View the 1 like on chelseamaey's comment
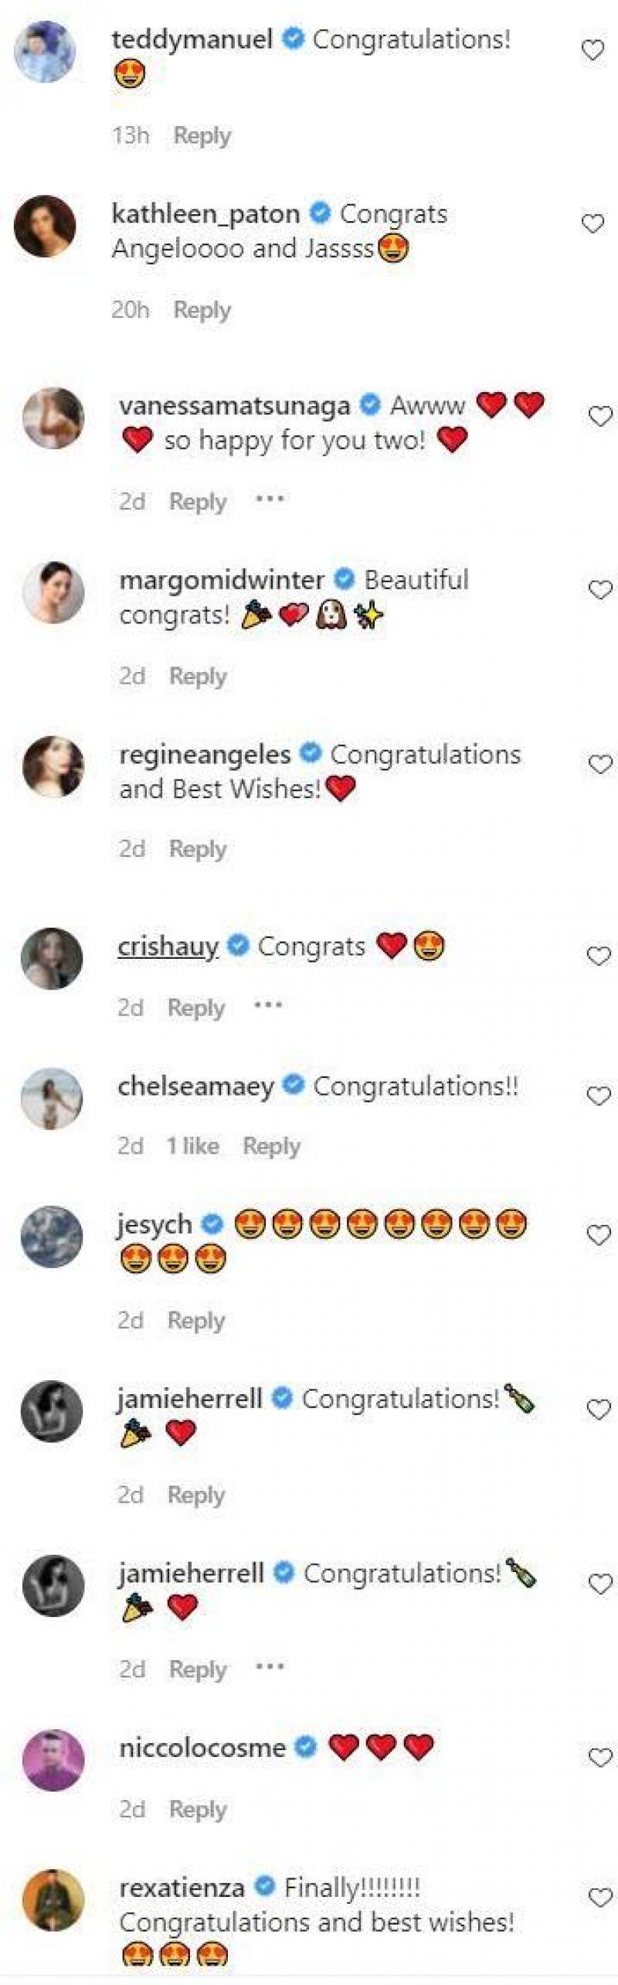618x1985 pixels. [x=192, y=1146]
